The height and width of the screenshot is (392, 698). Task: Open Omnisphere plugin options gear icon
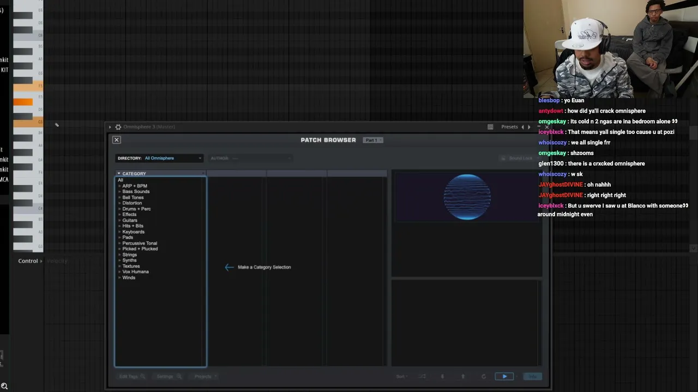[118, 127]
